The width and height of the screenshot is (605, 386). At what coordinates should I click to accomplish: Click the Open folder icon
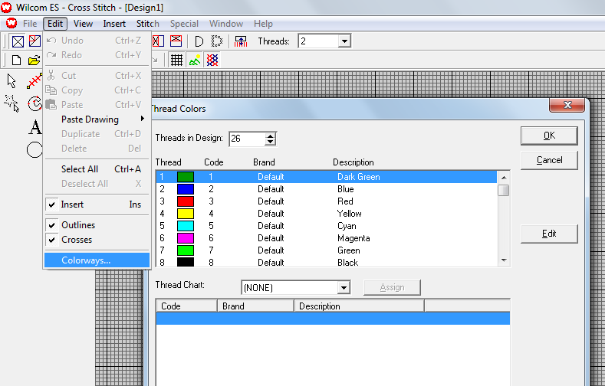click(34, 61)
